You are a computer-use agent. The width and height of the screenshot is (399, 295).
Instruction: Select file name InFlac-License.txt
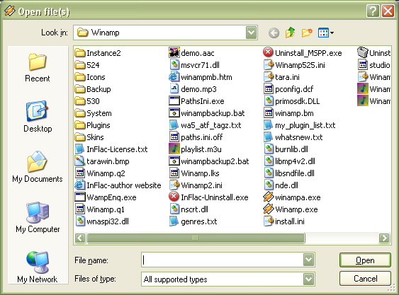tap(117, 149)
